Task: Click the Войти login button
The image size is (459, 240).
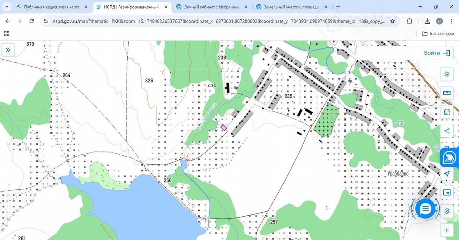Action: coord(436,53)
